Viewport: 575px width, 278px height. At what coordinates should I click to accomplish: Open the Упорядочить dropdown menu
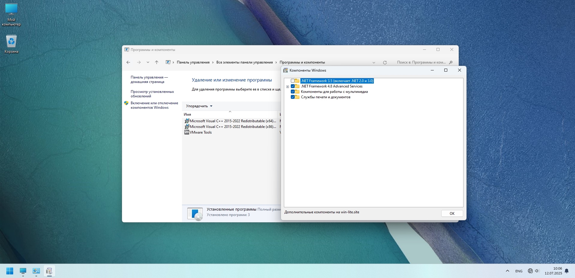click(199, 106)
